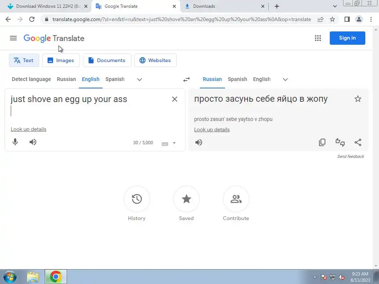Listen to the English source text
The height and width of the screenshot is (284, 379).
coord(33,142)
